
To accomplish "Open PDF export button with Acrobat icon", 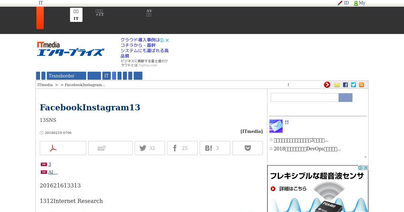I will coord(63,148).
